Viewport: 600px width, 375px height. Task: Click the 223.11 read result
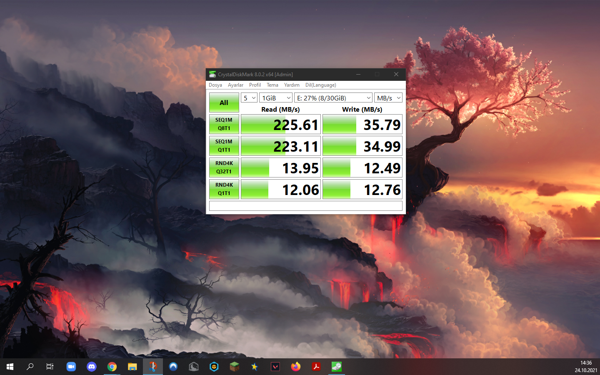coord(281,146)
